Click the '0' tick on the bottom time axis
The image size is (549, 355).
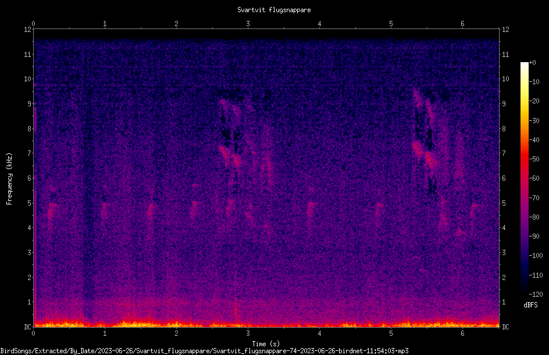(x=33, y=334)
